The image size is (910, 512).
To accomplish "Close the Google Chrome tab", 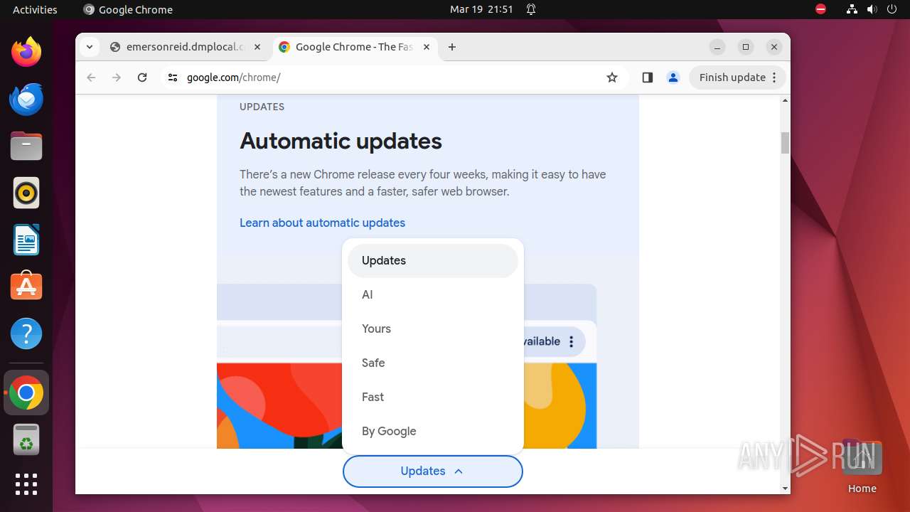I will pos(427,47).
